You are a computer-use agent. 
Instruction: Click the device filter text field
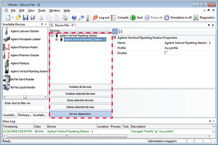[x=25, y=108]
